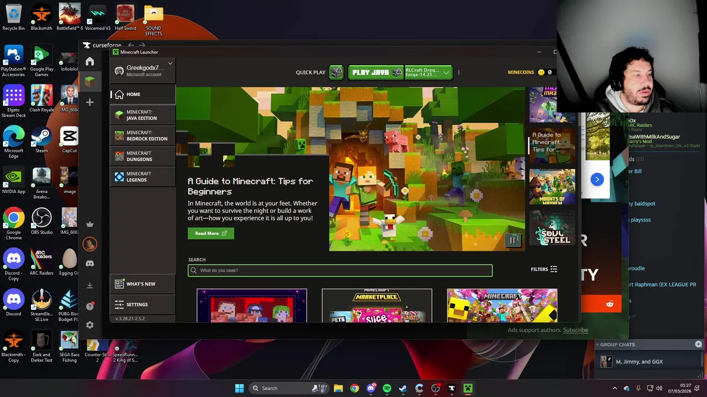This screenshot has width=707, height=397.
Task: Select the Home tab in Minecraft Launcher
Action: pyautogui.click(x=143, y=94)
